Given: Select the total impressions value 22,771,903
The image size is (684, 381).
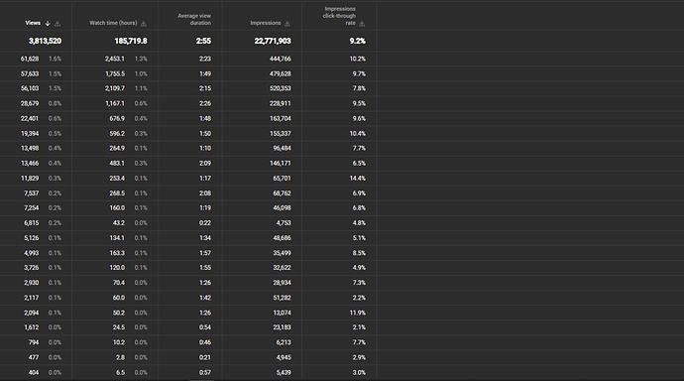Looking at the screenshot, I should [273, 41].
